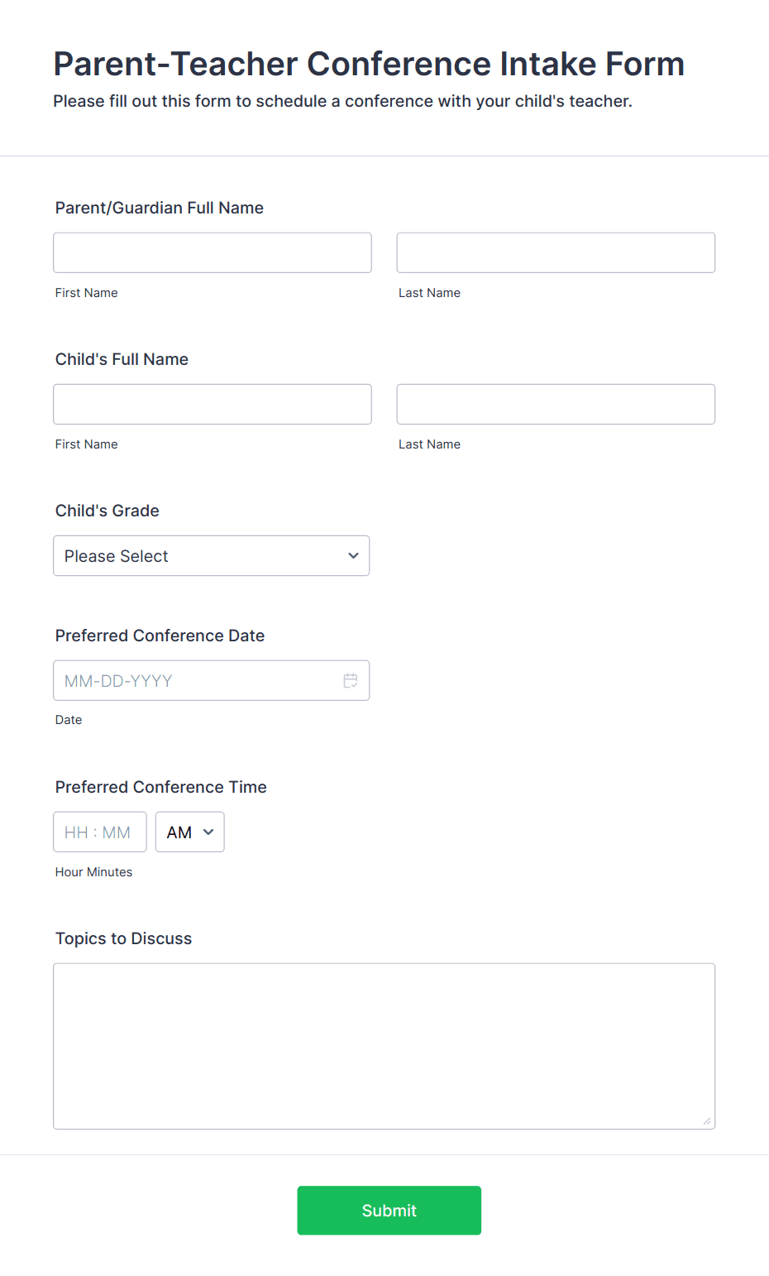769x1276 pixels.
Task: Click the Child's Grade label
Action: coord(107,511)
